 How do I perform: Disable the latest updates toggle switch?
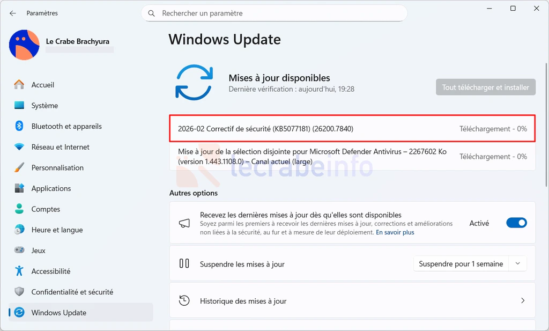click(x=516, y=223)
